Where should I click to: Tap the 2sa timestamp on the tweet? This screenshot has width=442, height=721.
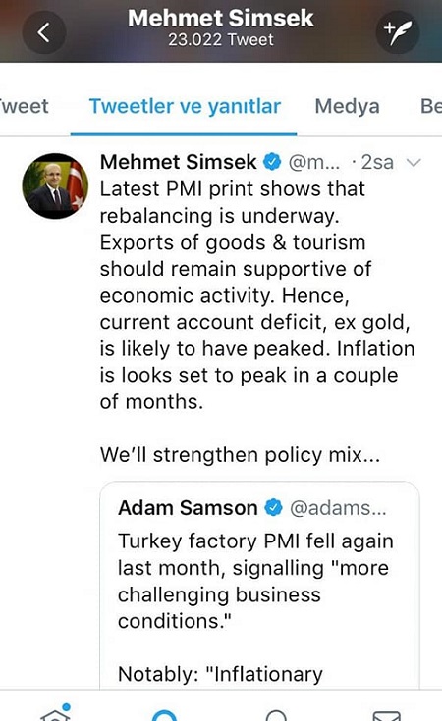coord(377,162)
